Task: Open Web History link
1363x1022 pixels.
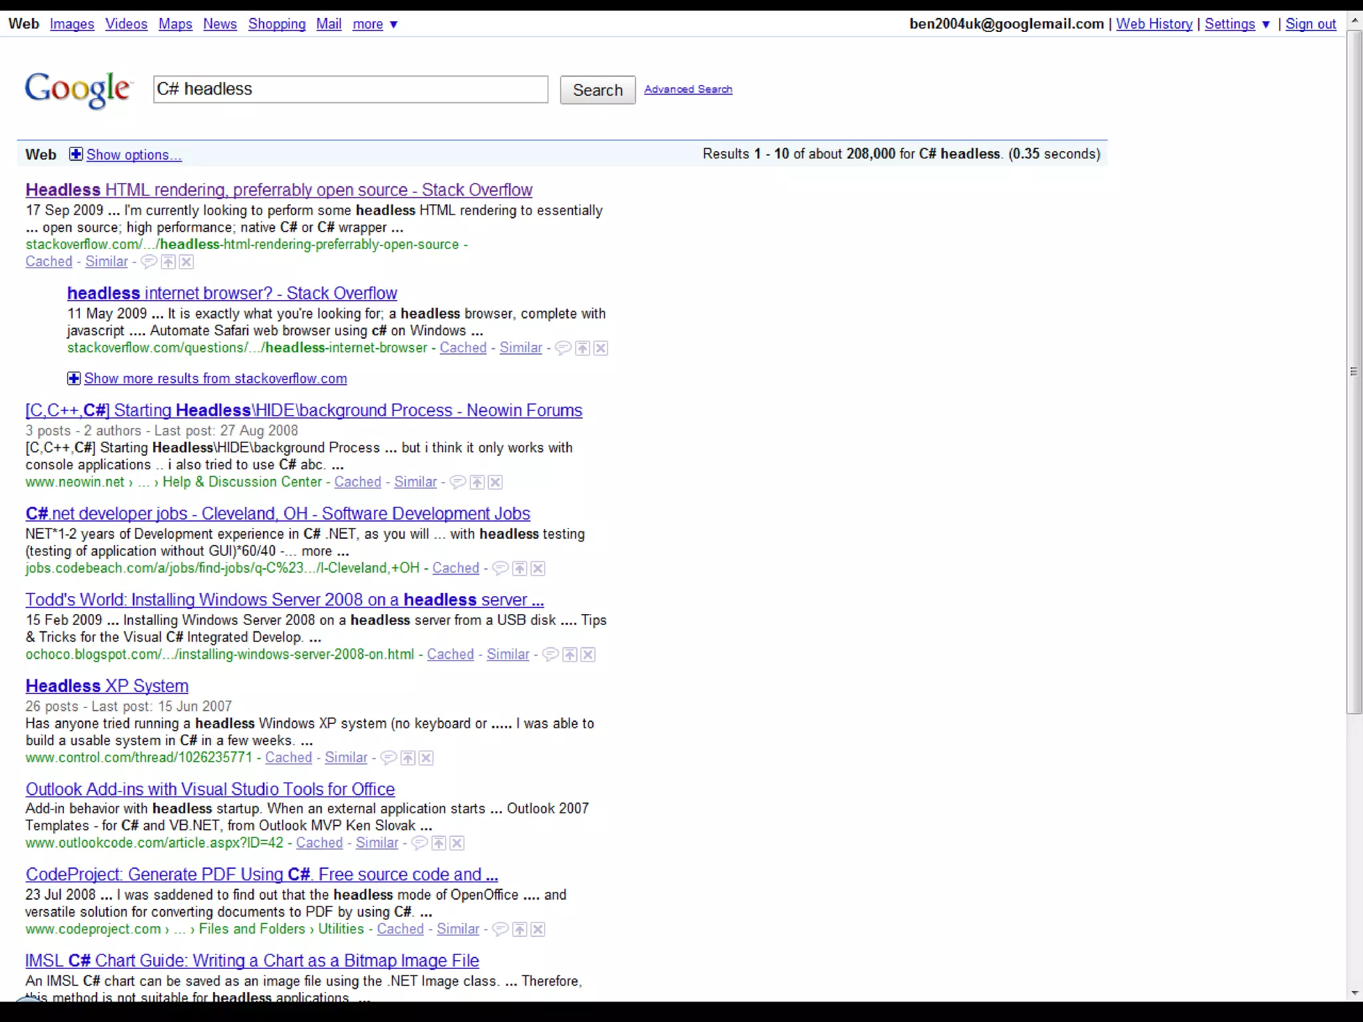Action: click(1154, 25)
